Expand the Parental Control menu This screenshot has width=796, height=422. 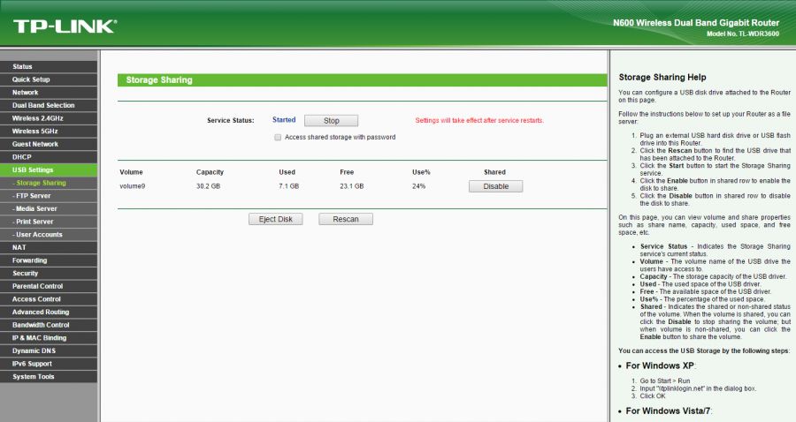37,286
